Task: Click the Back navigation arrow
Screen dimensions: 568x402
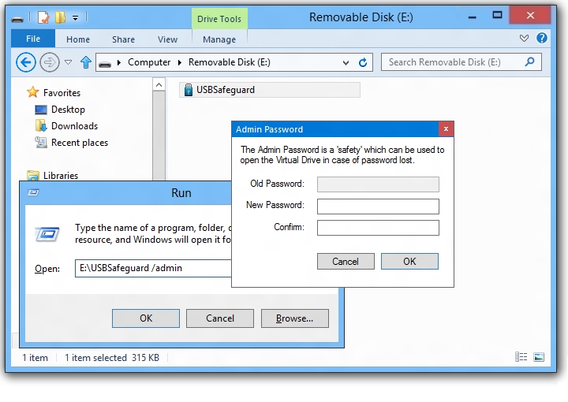Action: 26,62
